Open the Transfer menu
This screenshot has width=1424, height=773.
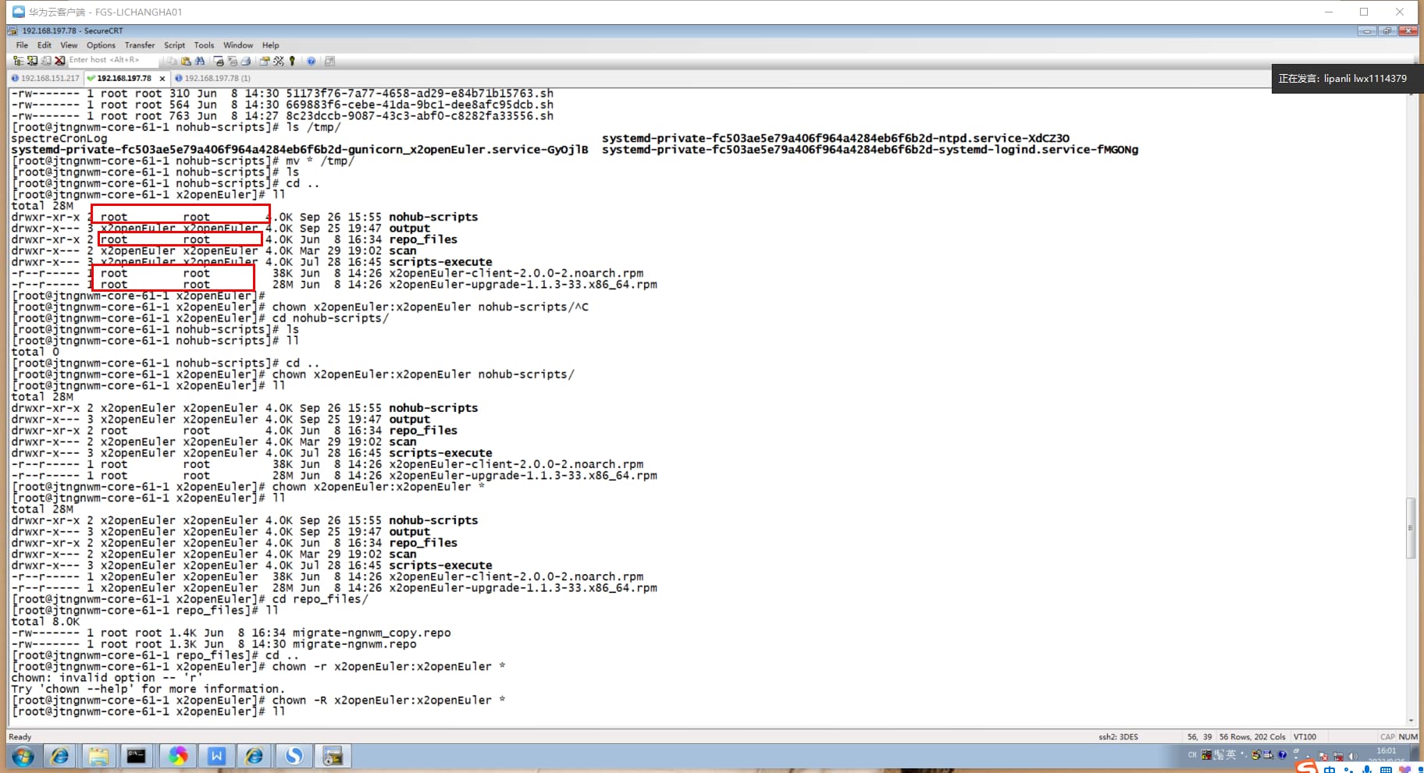click(140, 45)
